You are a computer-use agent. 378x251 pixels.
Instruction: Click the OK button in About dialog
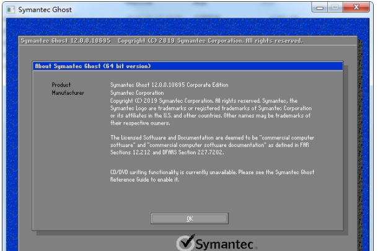click(190, 218)
